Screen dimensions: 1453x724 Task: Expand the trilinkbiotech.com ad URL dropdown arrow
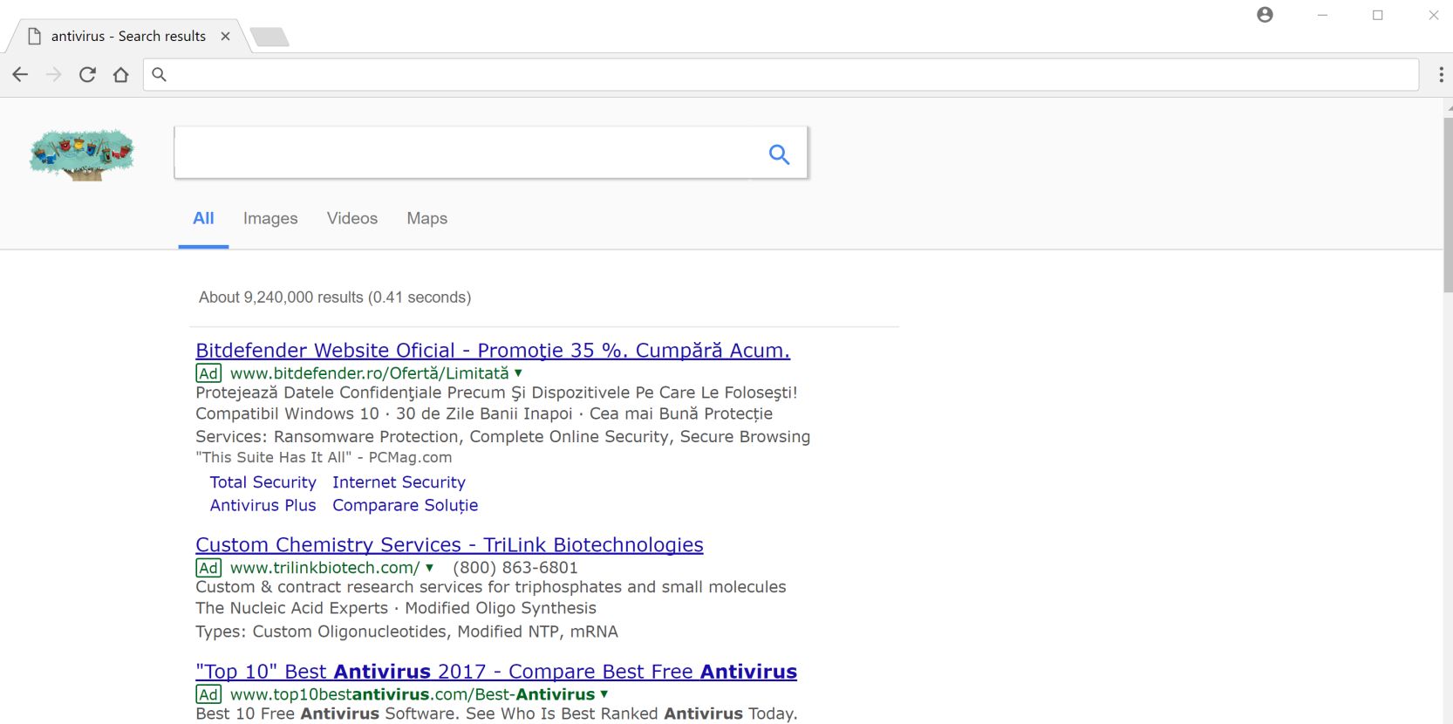click(429, 568)
